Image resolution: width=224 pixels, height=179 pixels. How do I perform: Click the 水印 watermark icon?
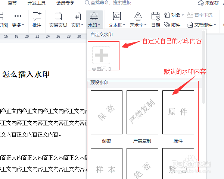94,16
